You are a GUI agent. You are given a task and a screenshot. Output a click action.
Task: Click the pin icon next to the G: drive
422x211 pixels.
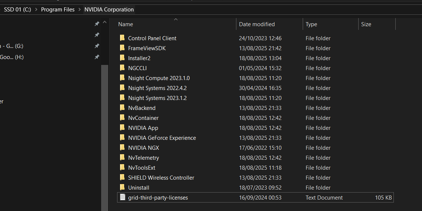pos(97,46)
